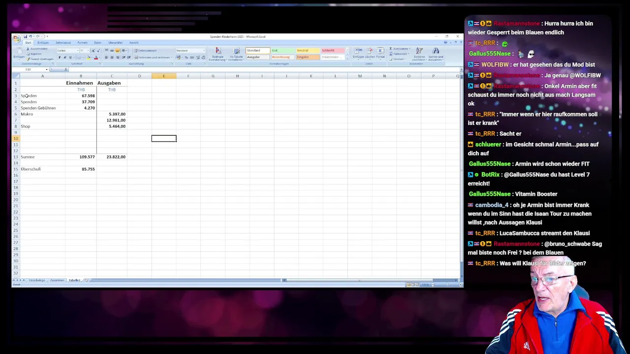Click Zeilenumbruch wrap text
This screenshot has height=354, width=630.
[145, 51]
